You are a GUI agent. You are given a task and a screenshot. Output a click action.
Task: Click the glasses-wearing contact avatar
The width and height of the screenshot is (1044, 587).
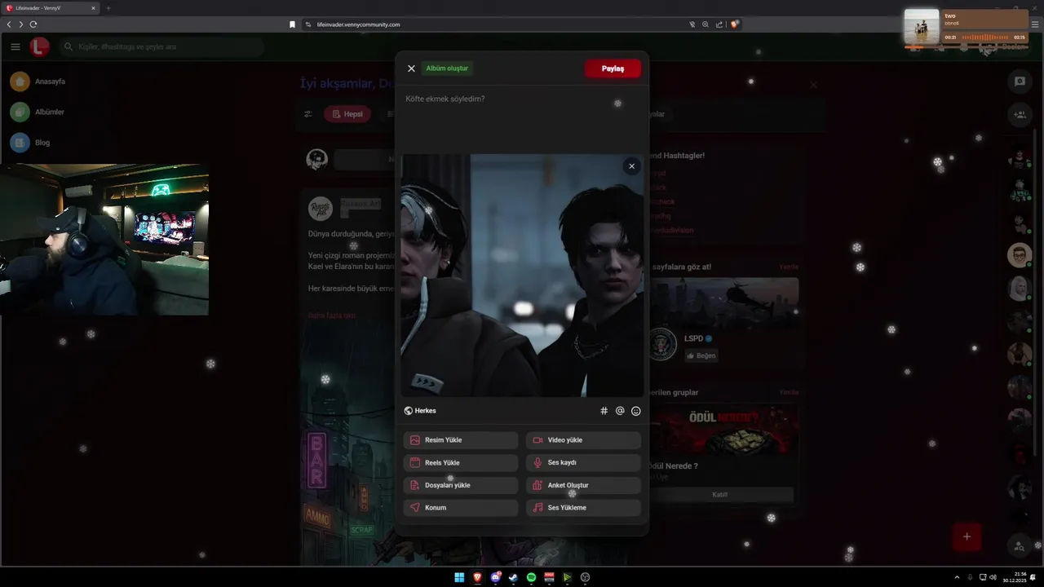(1020, 255)
